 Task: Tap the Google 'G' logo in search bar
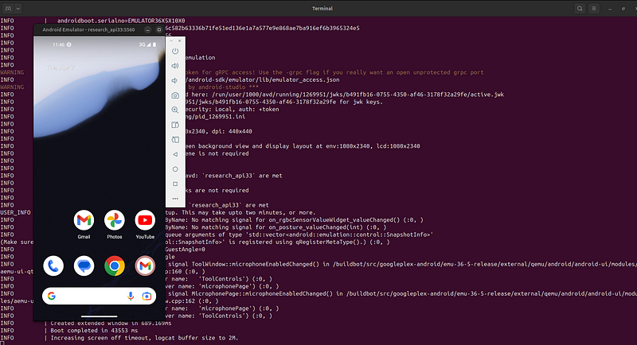click(52, 297)
